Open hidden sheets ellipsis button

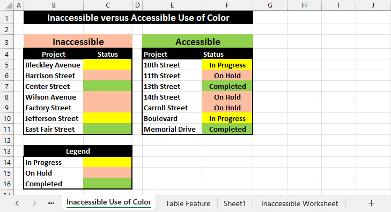point(51,203)
